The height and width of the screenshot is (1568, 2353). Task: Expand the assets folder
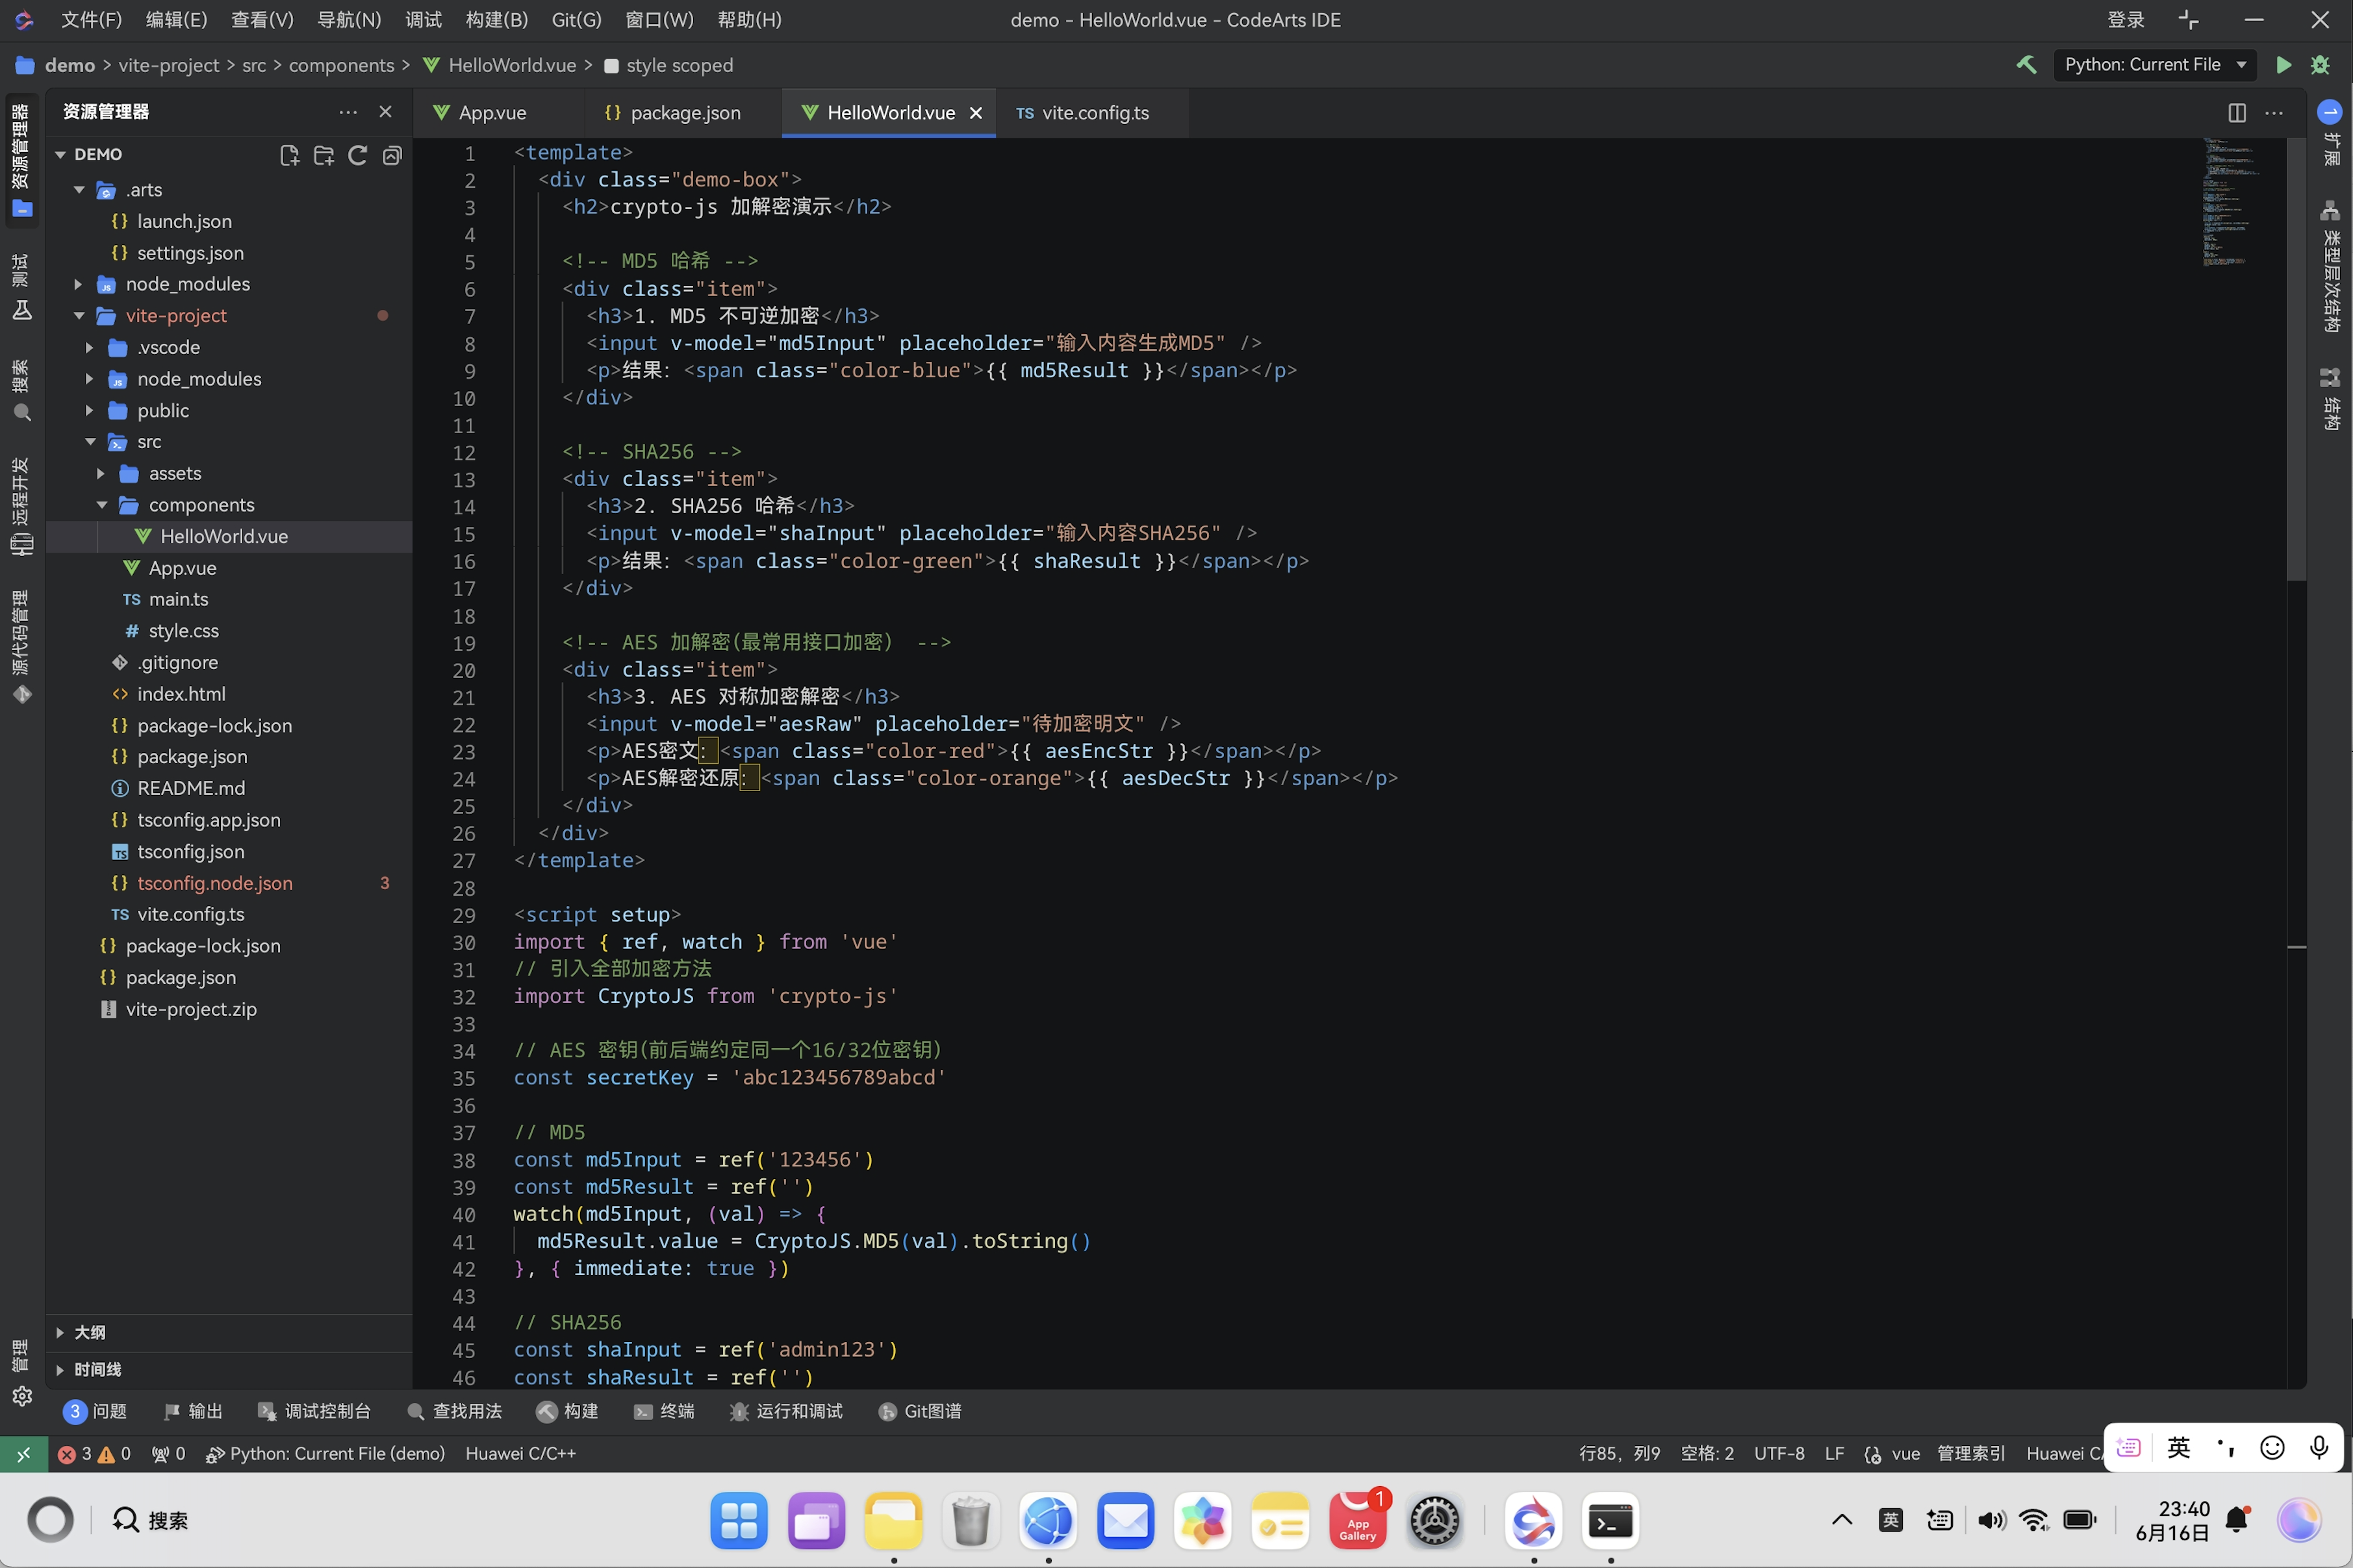[101, 474]
